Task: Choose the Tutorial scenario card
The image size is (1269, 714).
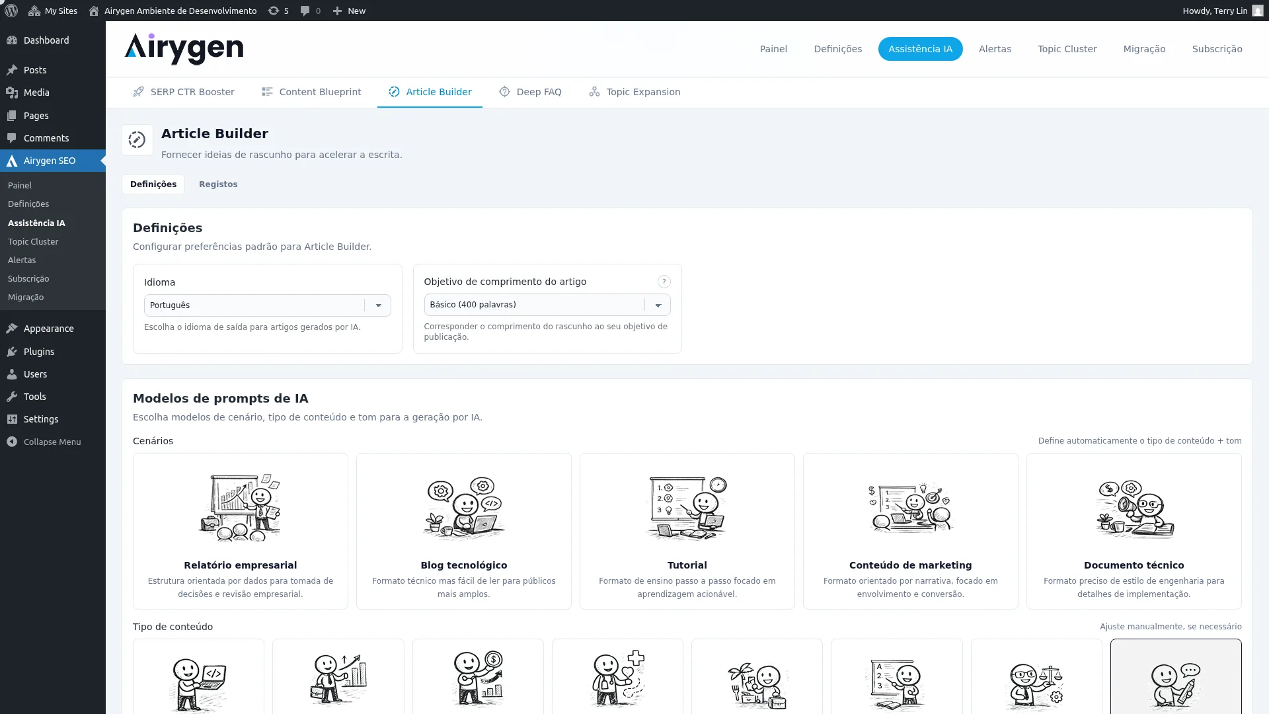Action: click(x=687, y=531)
